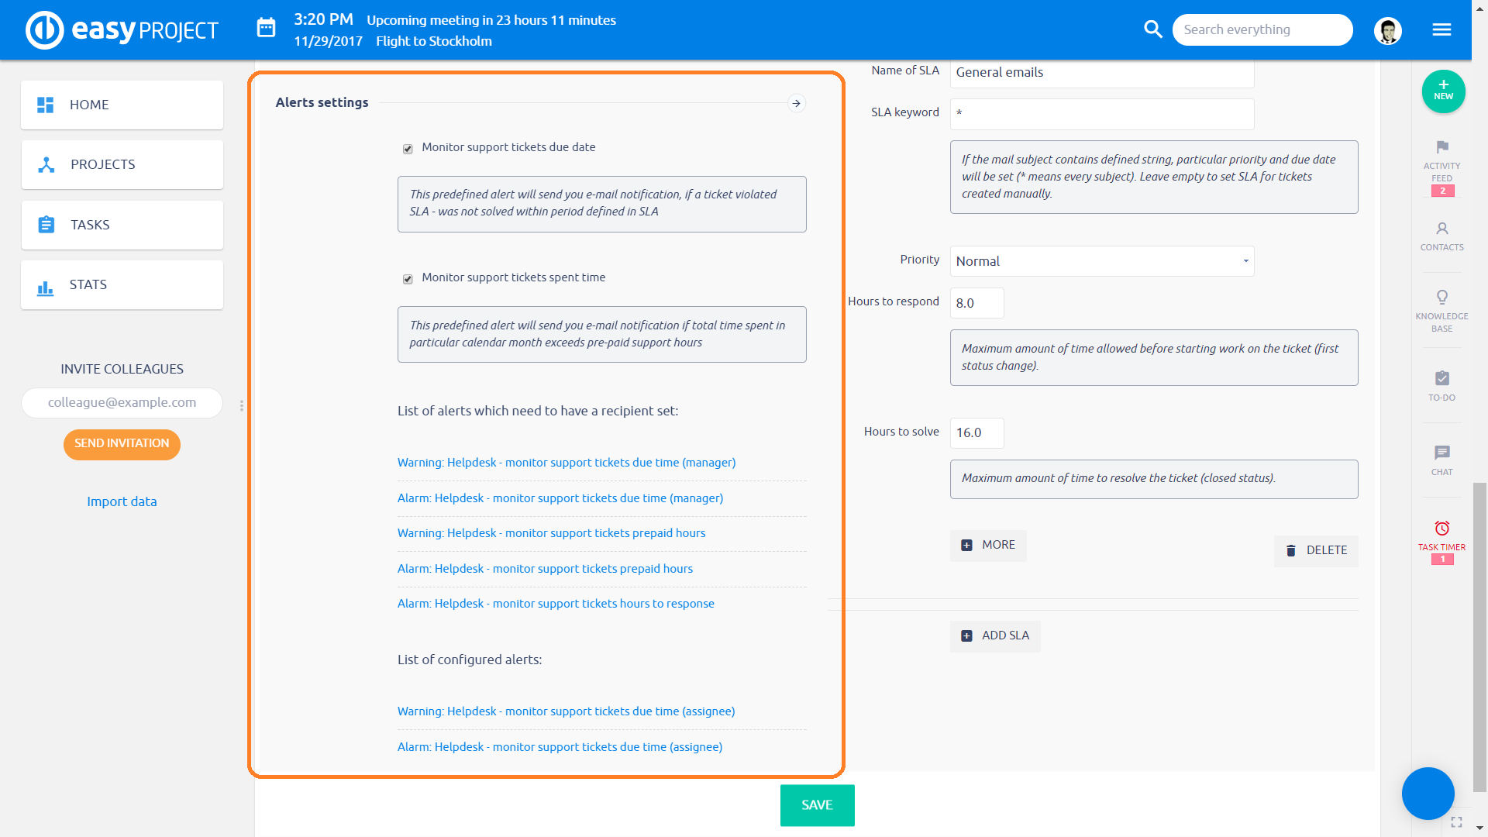The image size is (1488, 837).
Task: Start the Task Timer alarm icon
Action: pyautogui.click(x=1441, y=529)
